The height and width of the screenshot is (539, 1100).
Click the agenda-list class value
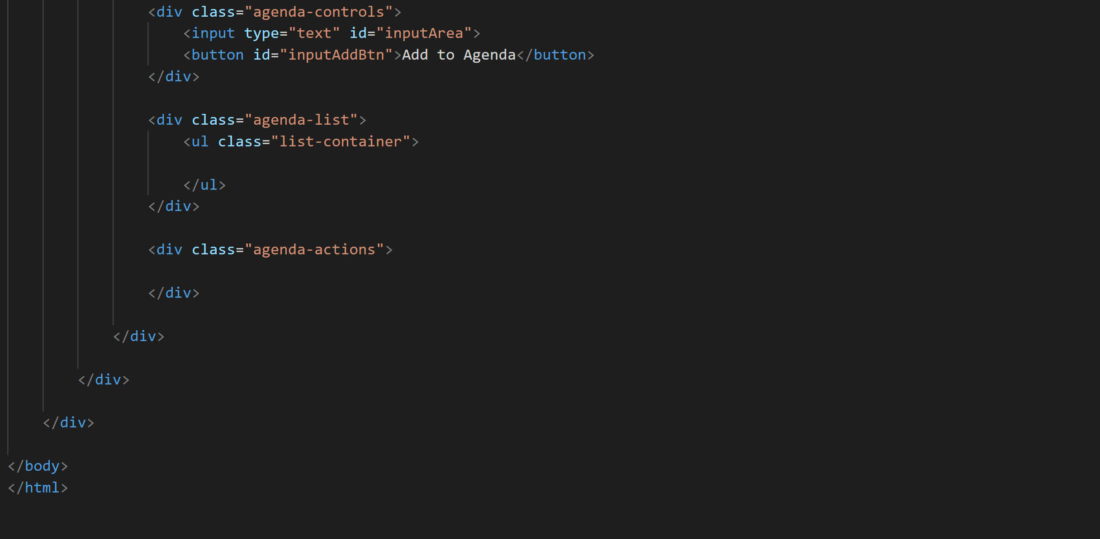pyautogui.click(x=301, y=120)
